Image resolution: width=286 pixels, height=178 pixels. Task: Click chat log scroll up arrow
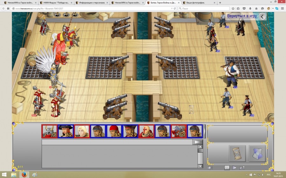[200, 147]
